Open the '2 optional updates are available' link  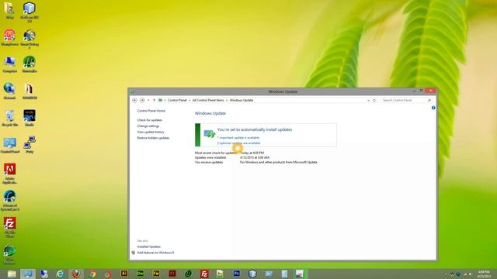[238, 143]
